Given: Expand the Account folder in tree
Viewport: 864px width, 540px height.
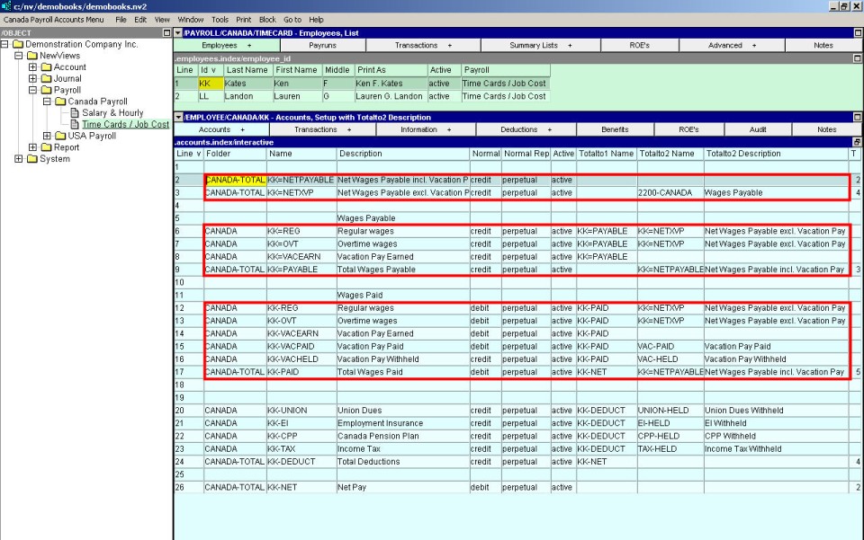Looking at the screenshot, I should (x=33, y=67).
